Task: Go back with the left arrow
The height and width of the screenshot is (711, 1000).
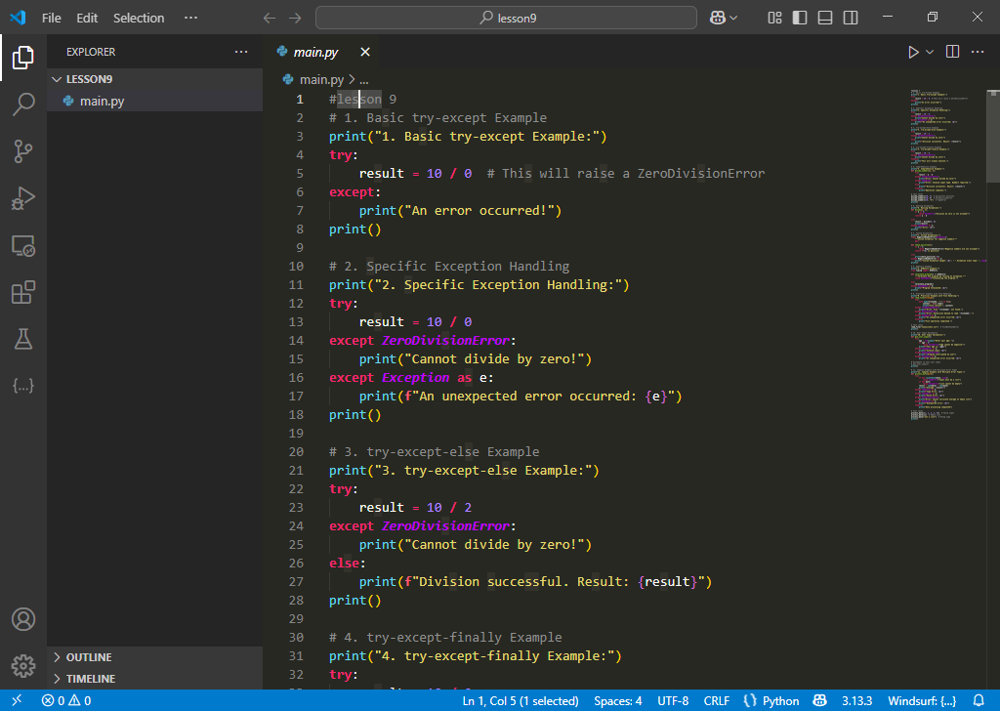Action: (270, 18)
